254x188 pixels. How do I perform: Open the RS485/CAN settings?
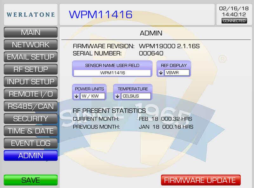(x=30, y=106)
